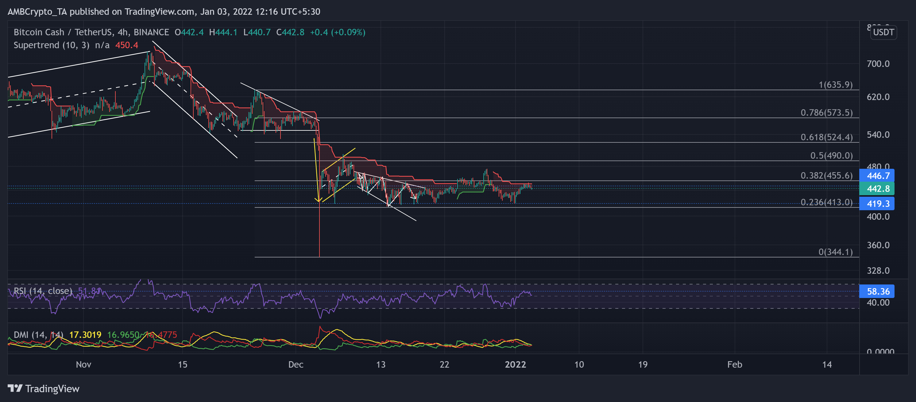
Task: Click the TradingView logo icon
Action: [15, 388]
